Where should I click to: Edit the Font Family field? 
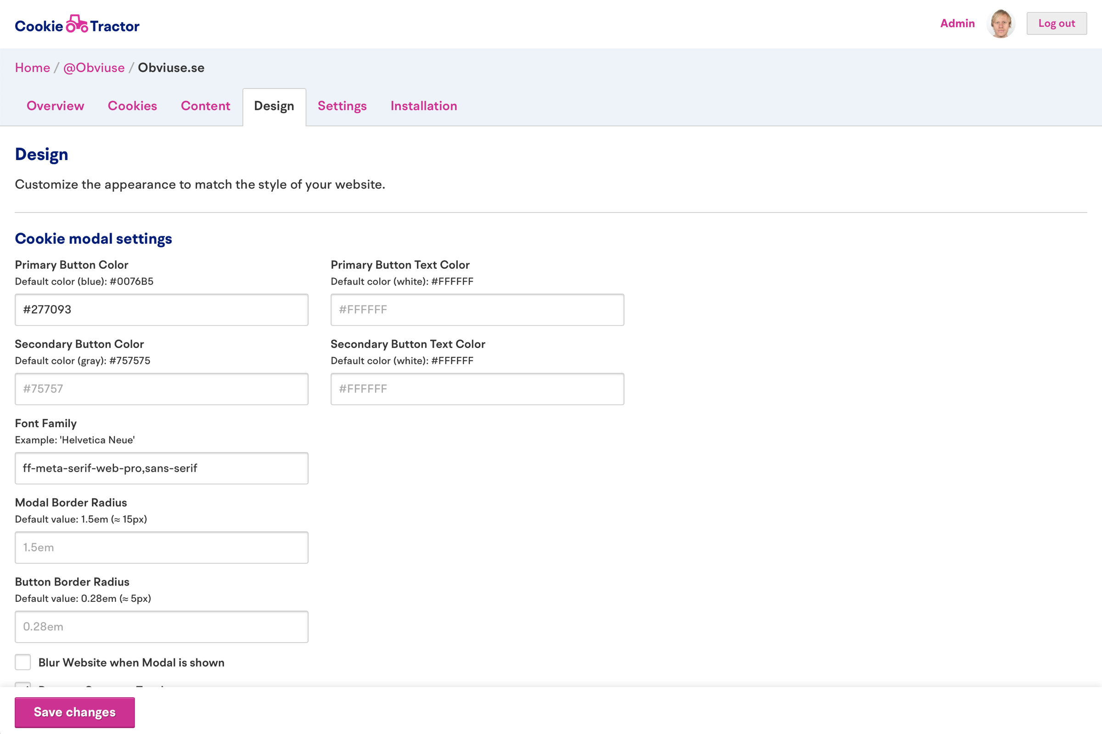161,468
